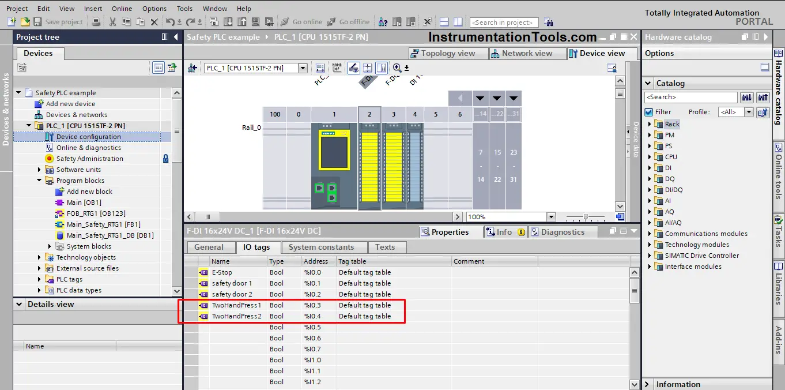The width and height of the screenshot is (785, 390).
Task: Expand the PLC tags folder
Action: point(40,279)
